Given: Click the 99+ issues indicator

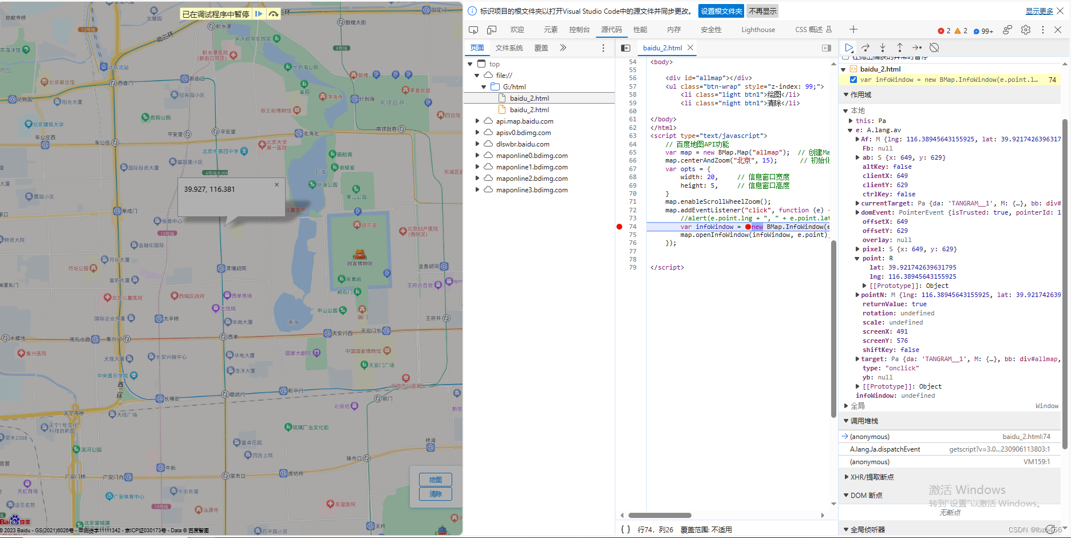Looking at the screenshot, I should (983, 30).
